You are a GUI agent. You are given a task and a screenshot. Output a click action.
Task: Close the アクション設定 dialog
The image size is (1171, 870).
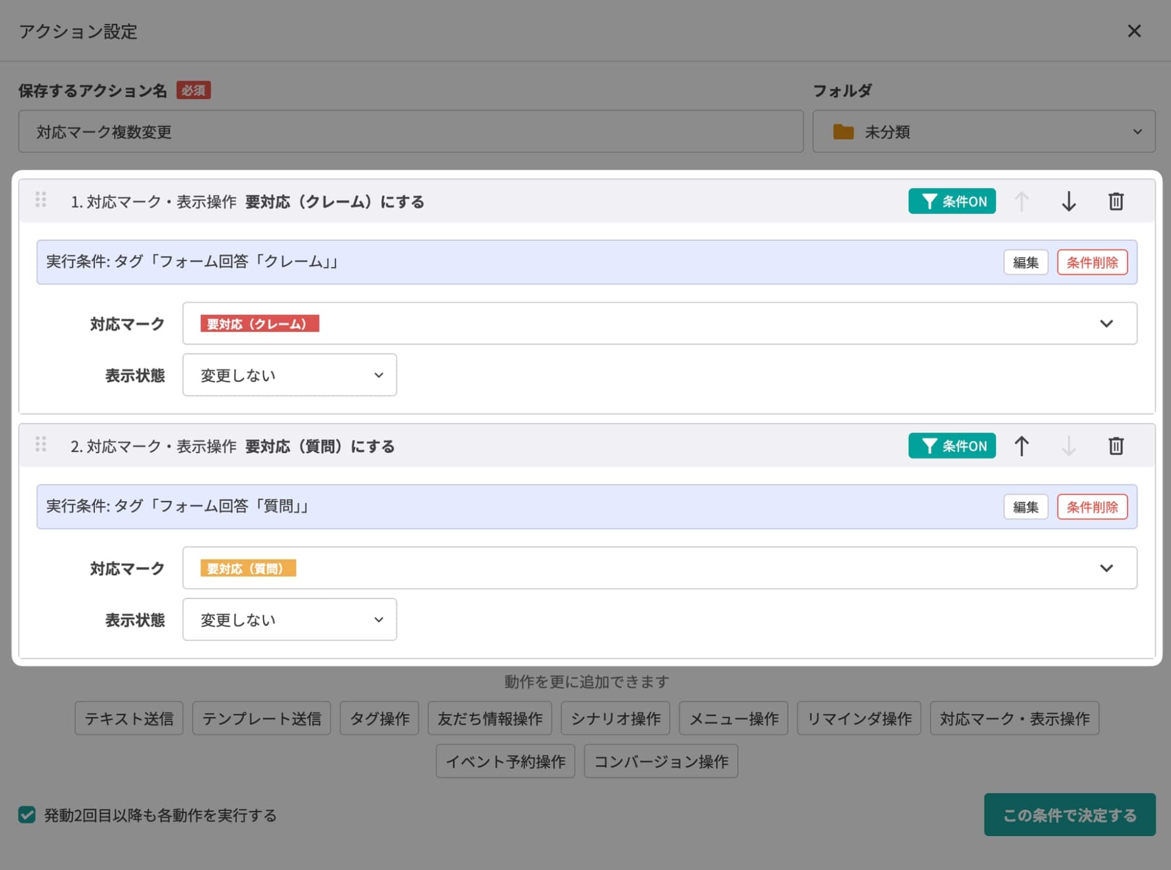click(x=1134, y=31)
